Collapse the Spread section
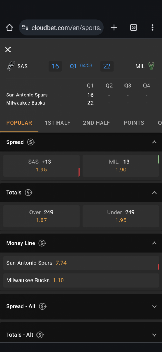162x352 pixels. coord(154,142)
